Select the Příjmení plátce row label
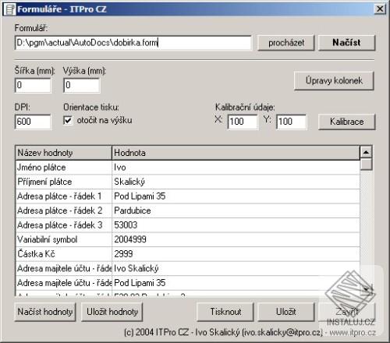Screen dimensions: 390x343 [64, 182]
